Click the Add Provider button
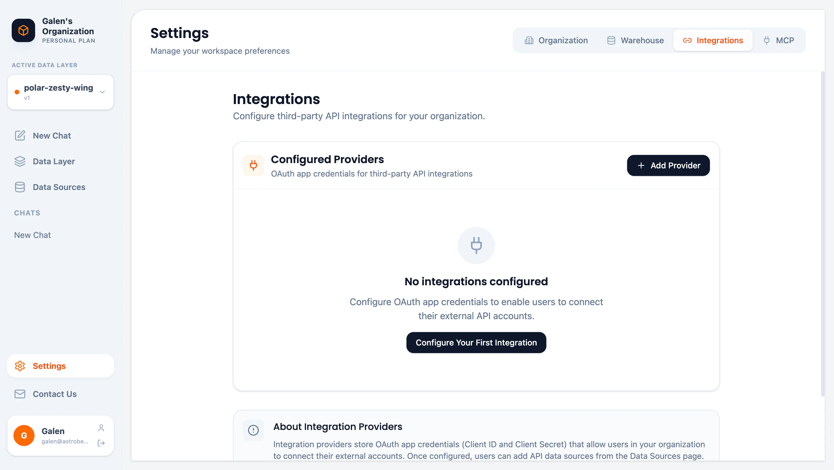 668,165
